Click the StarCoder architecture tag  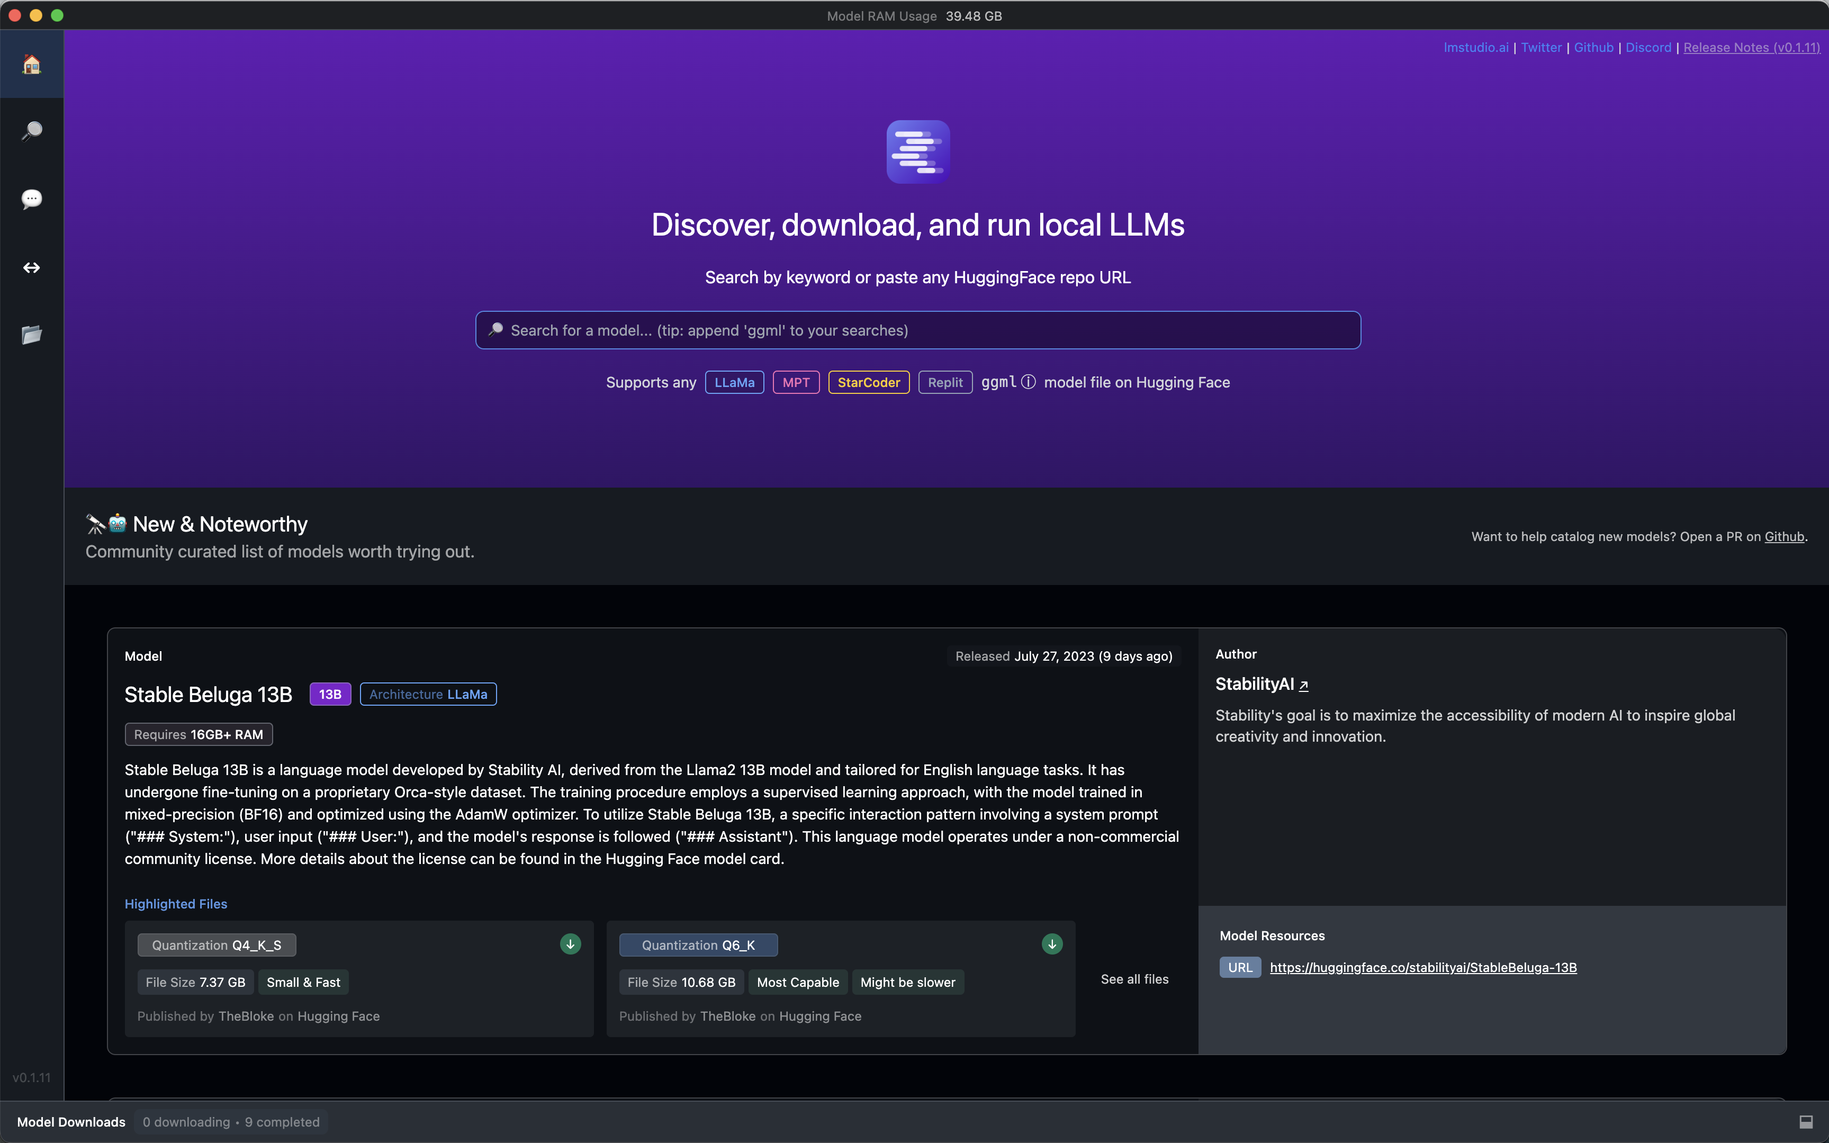tap(868, 383)
